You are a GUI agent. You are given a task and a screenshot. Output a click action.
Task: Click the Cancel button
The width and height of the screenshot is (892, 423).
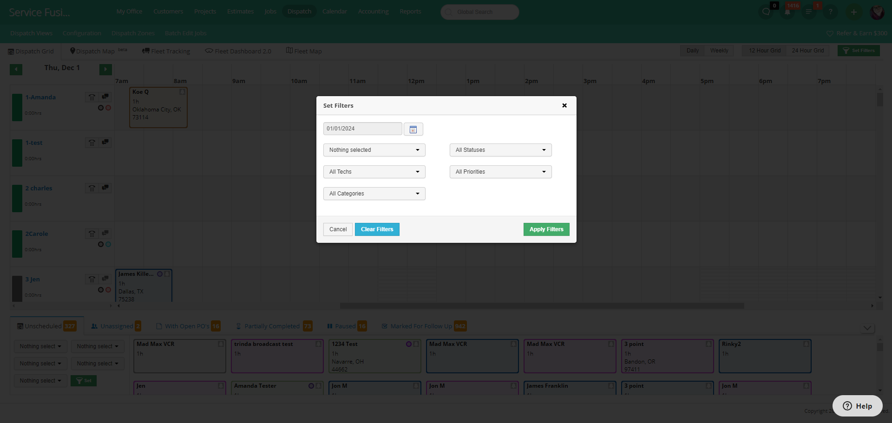[x=338, y=229]
